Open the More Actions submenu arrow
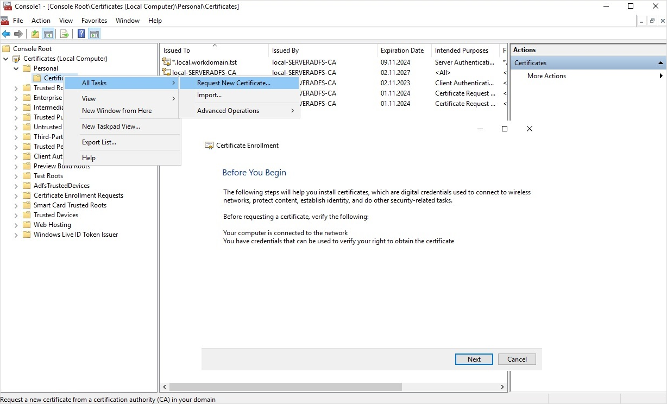This screenshot has height=404, width=667. tap(661, 76)
